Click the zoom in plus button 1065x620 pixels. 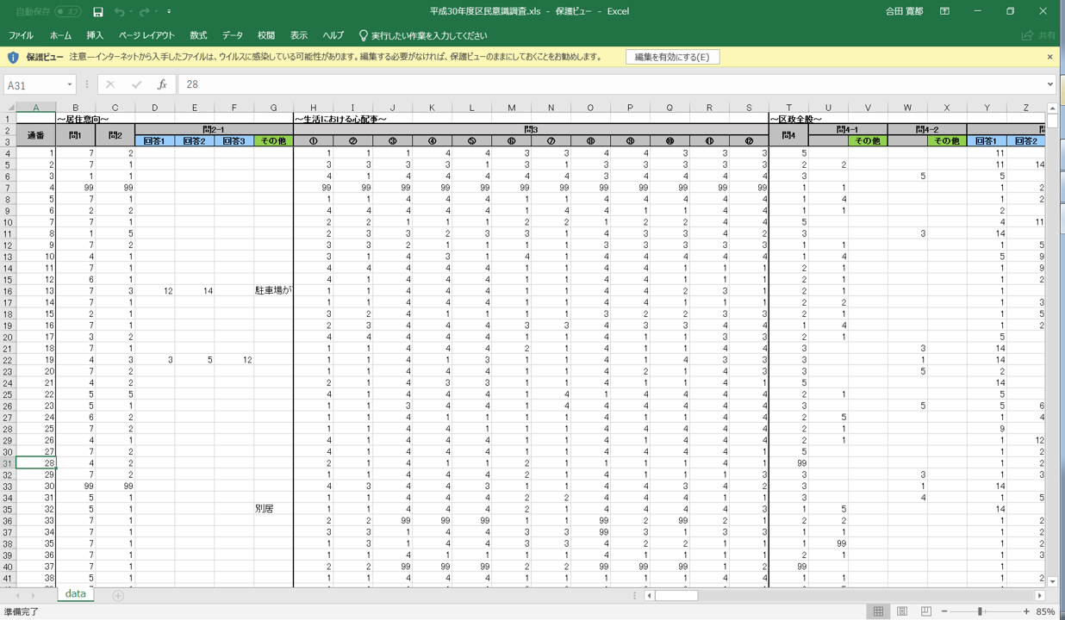click(x=1026, y=611)
